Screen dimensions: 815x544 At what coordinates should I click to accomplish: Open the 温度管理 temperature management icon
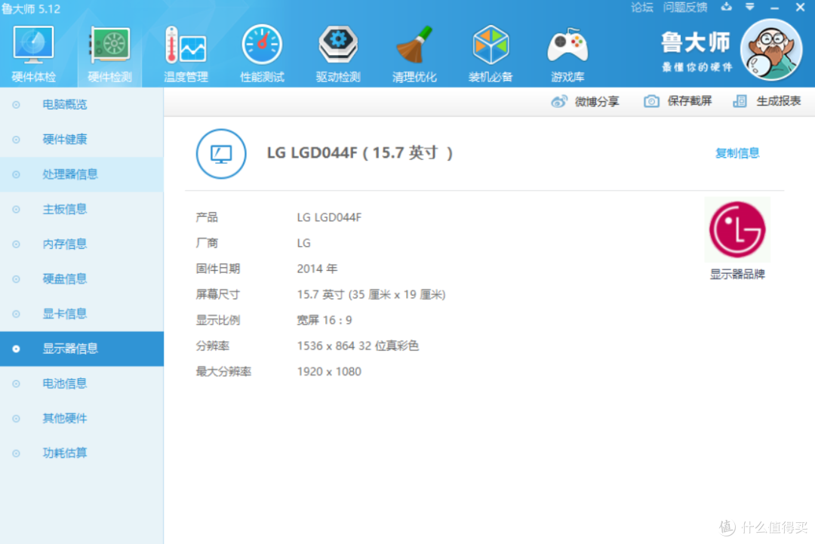(186, 45)
